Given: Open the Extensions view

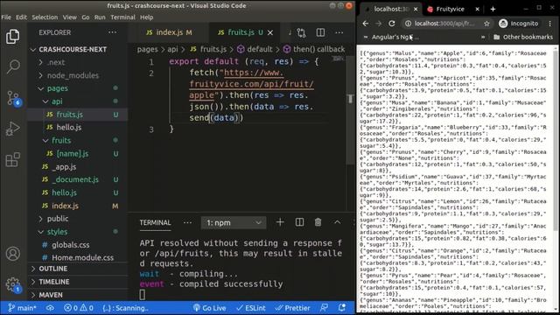Looking at the screenshot, I should (x=13, y=159).
